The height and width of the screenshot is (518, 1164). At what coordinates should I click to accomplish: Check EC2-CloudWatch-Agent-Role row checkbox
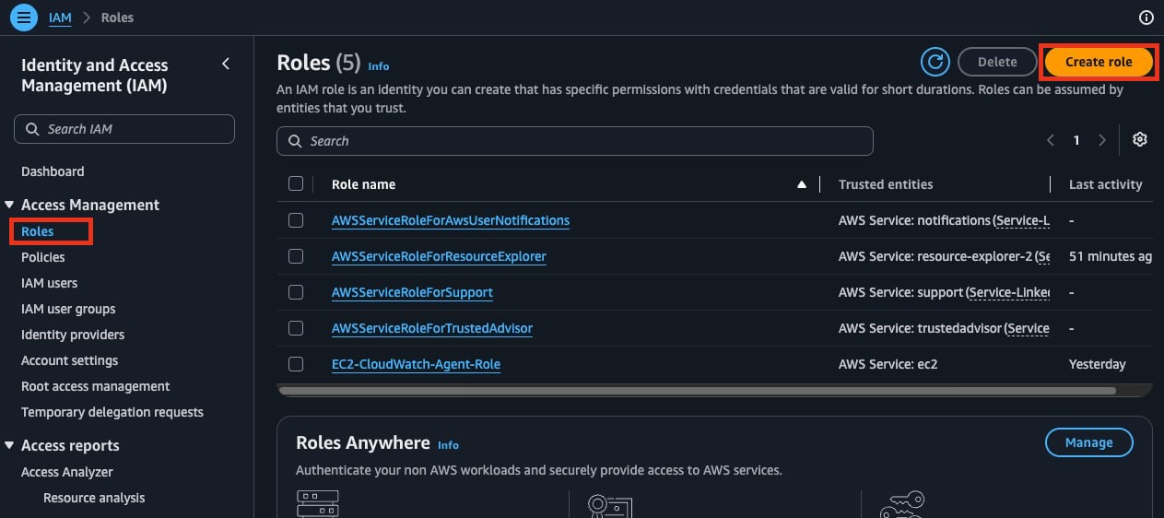point(296,364)
